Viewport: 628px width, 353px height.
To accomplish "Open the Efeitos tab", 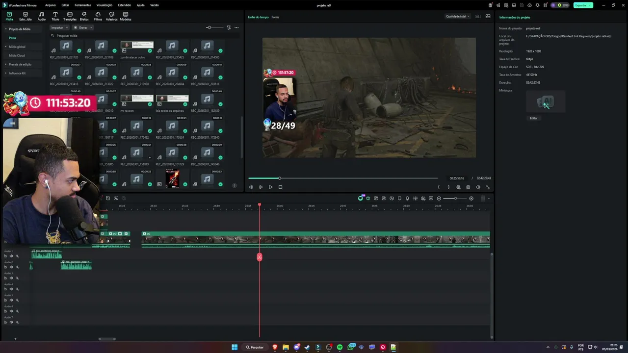I will 84,16.
